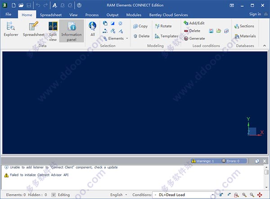Viewport: 270px width, 199px height.
Task: Switch to the Output ribbon tab
Action: coord(112,15)
